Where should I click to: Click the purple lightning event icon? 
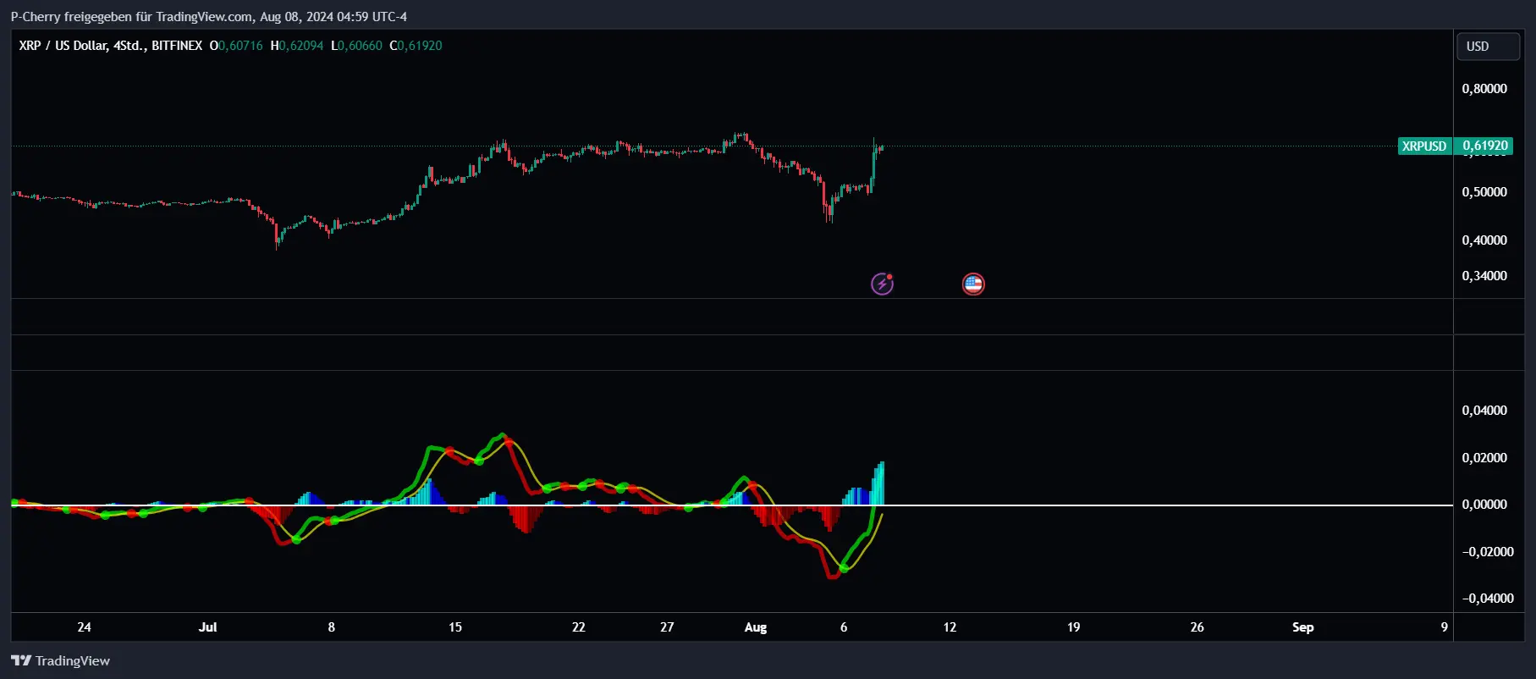point(882,284)
